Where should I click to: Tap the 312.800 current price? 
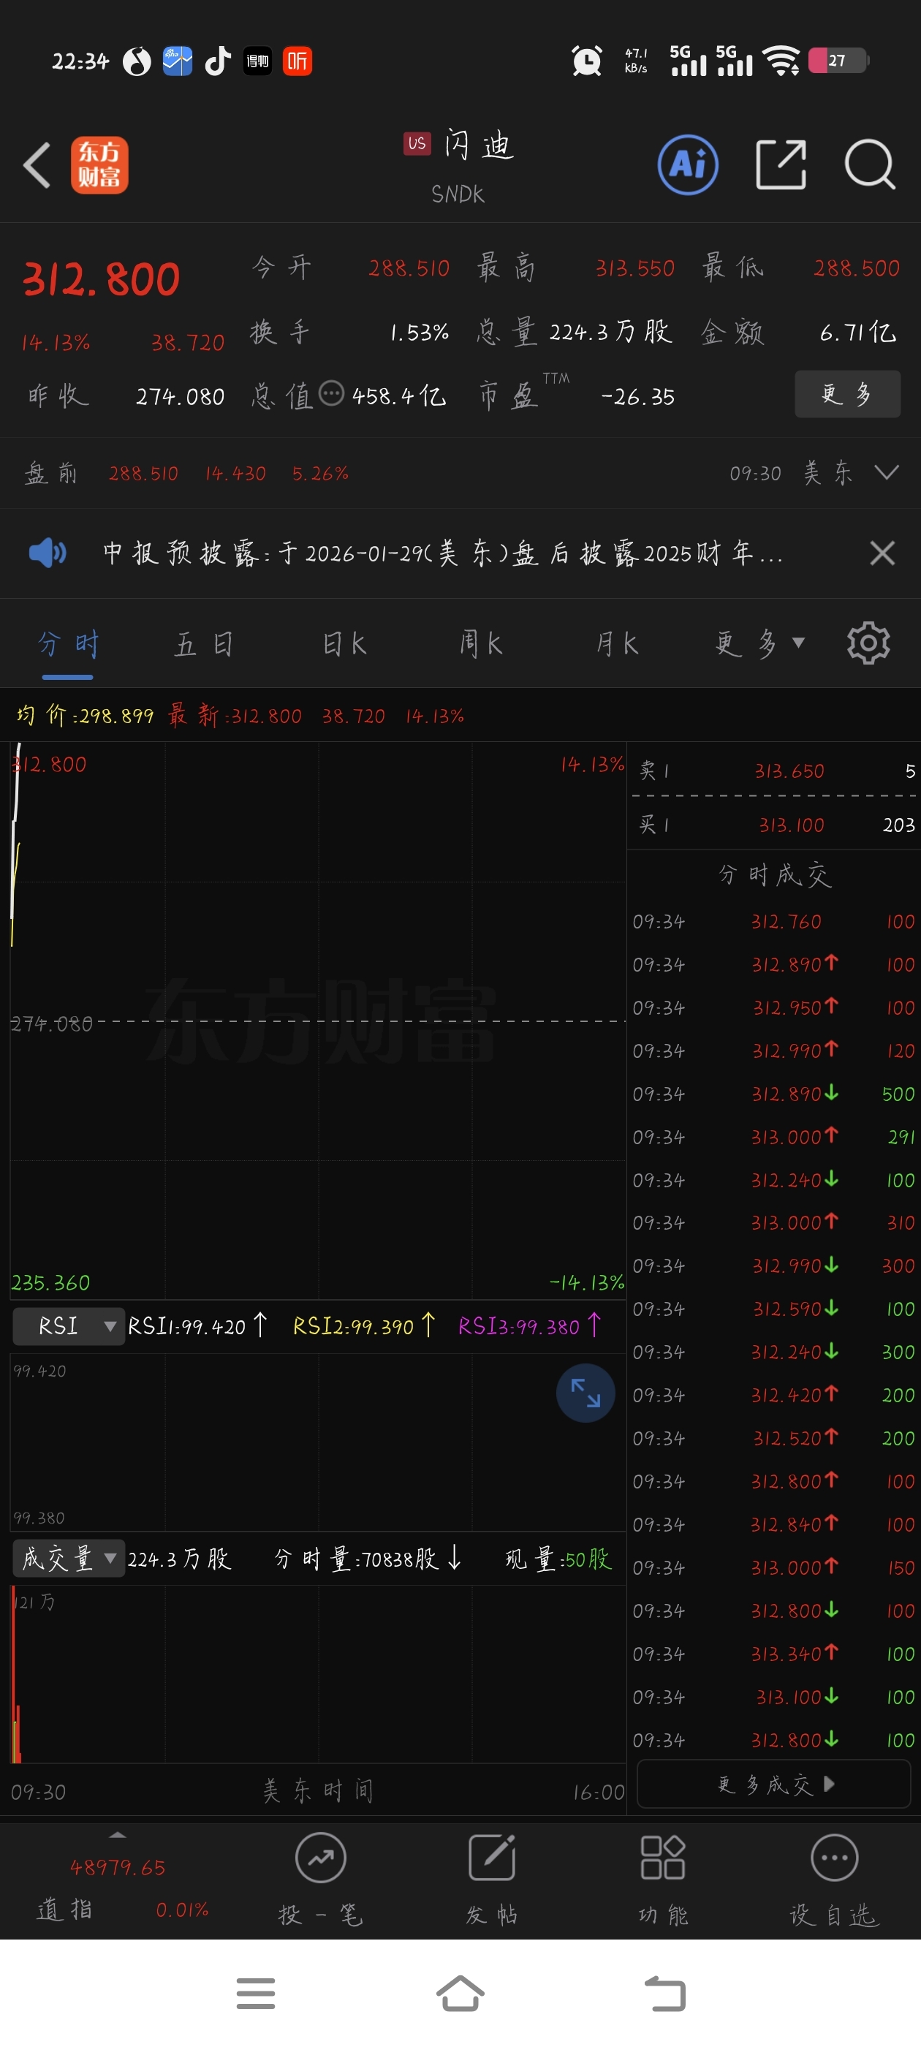pos(102,279)
